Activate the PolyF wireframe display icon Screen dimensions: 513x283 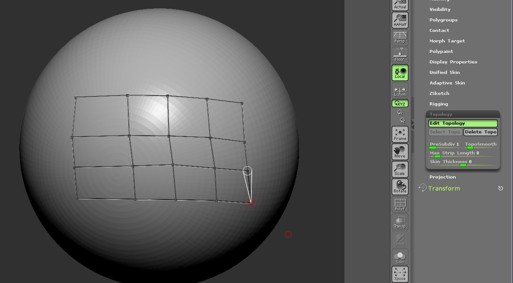(x=400, y=204)
